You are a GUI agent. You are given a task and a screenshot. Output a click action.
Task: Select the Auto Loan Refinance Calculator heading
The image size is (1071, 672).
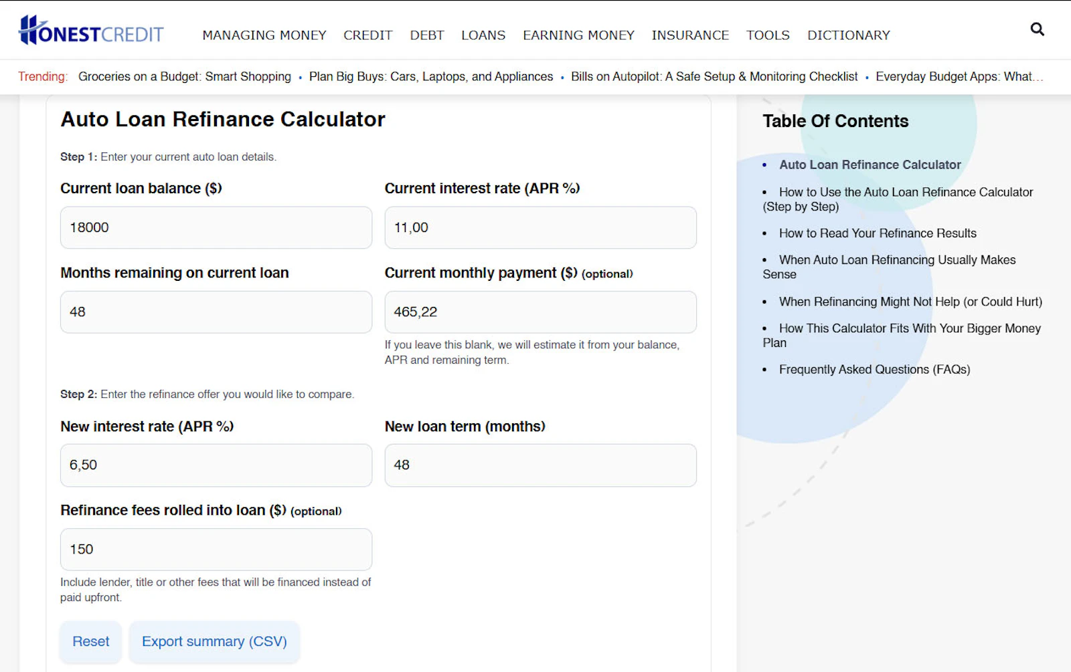point(223,119)
